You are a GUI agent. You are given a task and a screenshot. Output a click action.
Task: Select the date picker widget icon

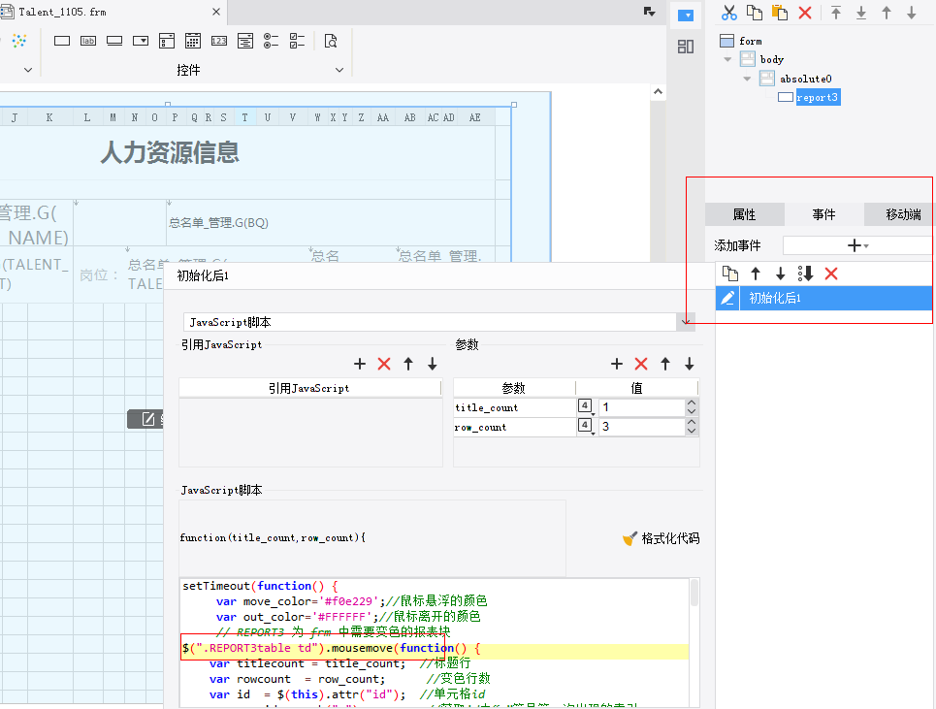click(x=193, y=41)
